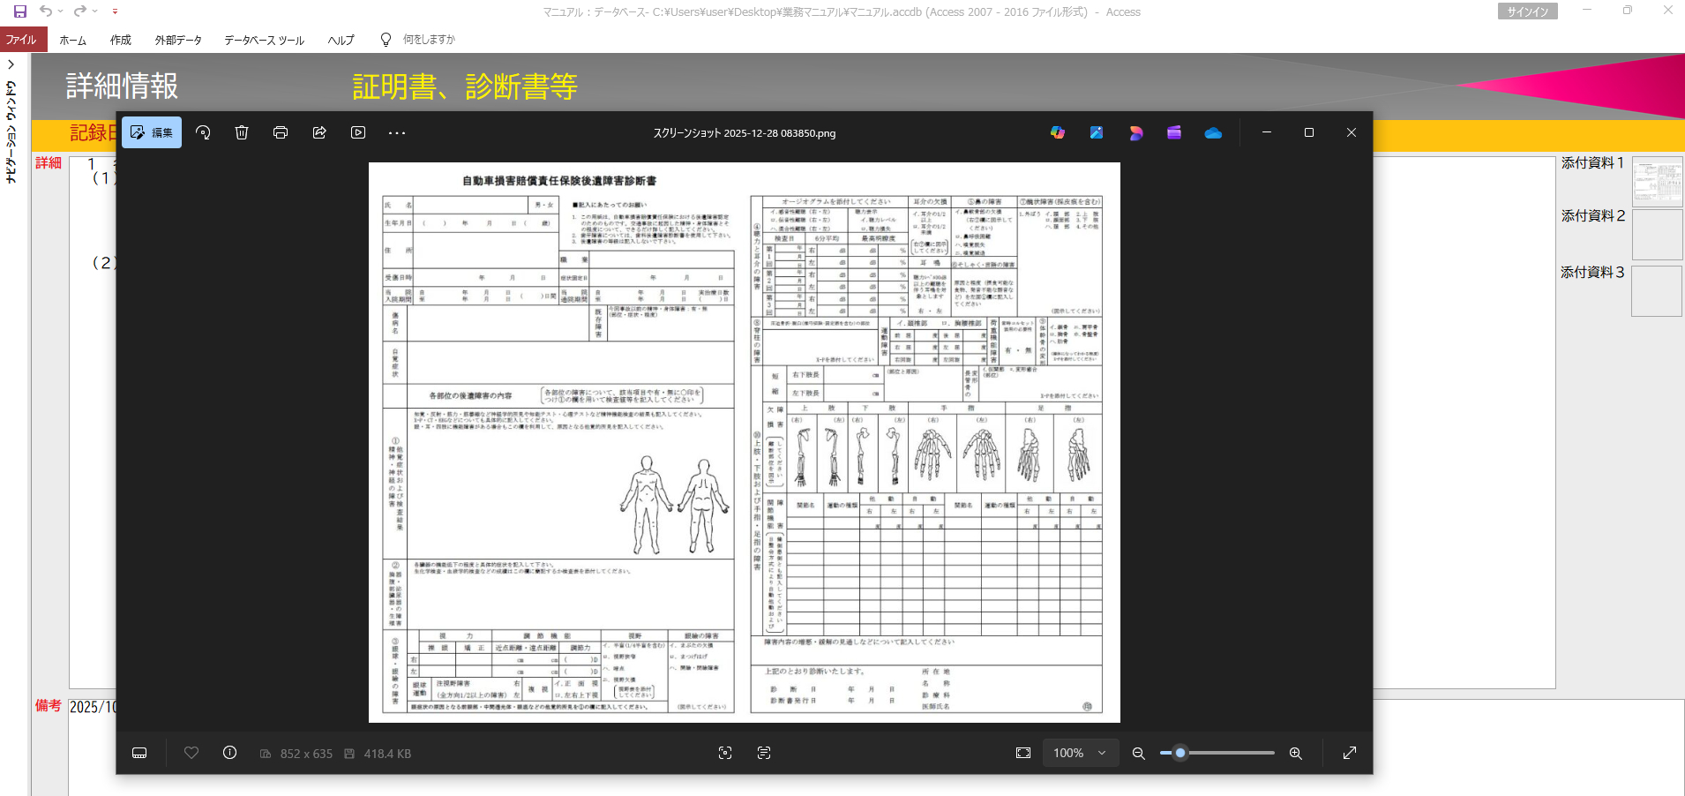
Task: Start slideshow from Photos toolbar
Action: (x=358, y=132)
